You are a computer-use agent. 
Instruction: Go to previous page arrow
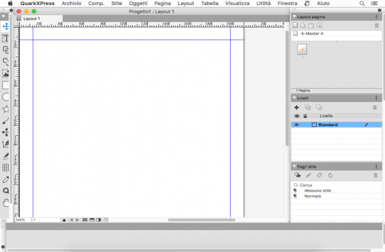(71, 220)
